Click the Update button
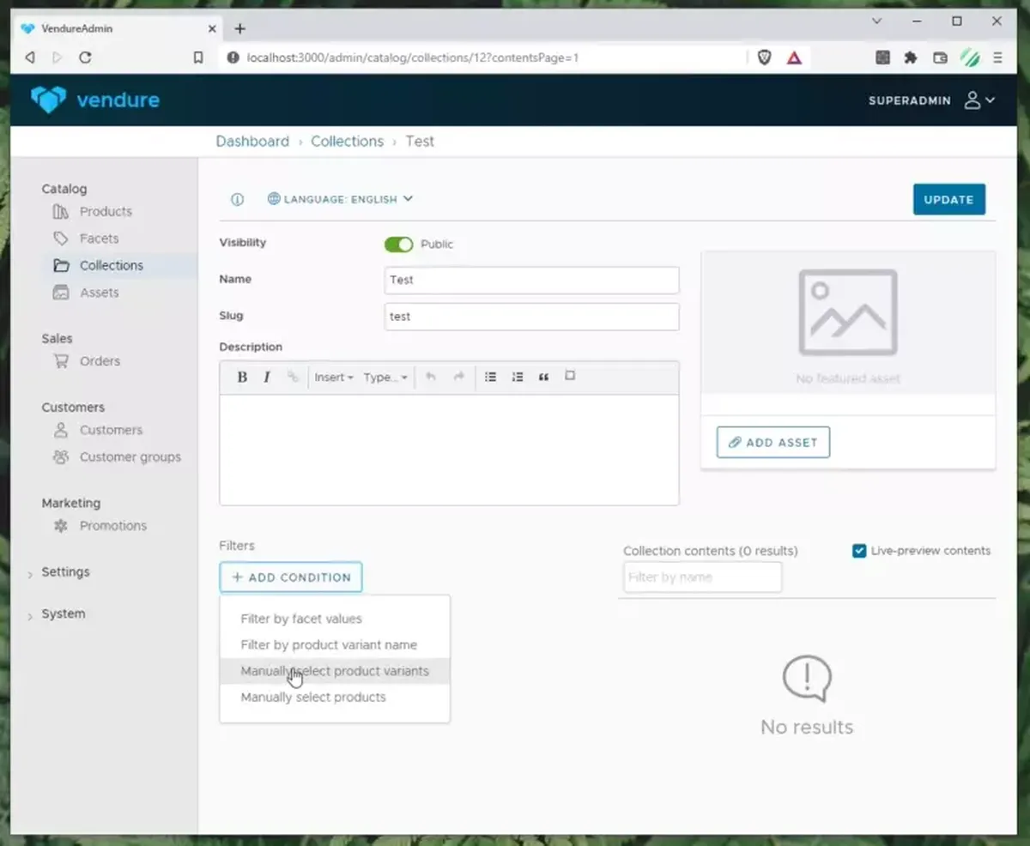The width and height of the screenshot is (1030, 846). click(x=948, y=199)
